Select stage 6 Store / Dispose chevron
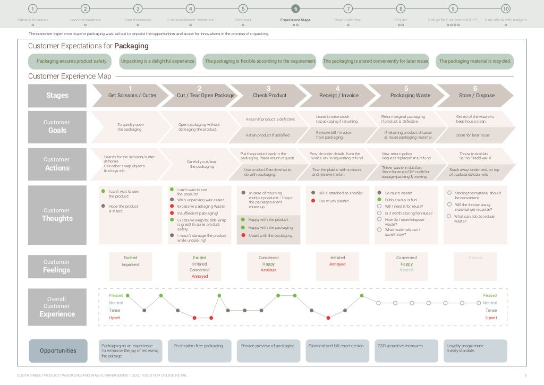Screen dimensions: 544x385 coord(475,96)
